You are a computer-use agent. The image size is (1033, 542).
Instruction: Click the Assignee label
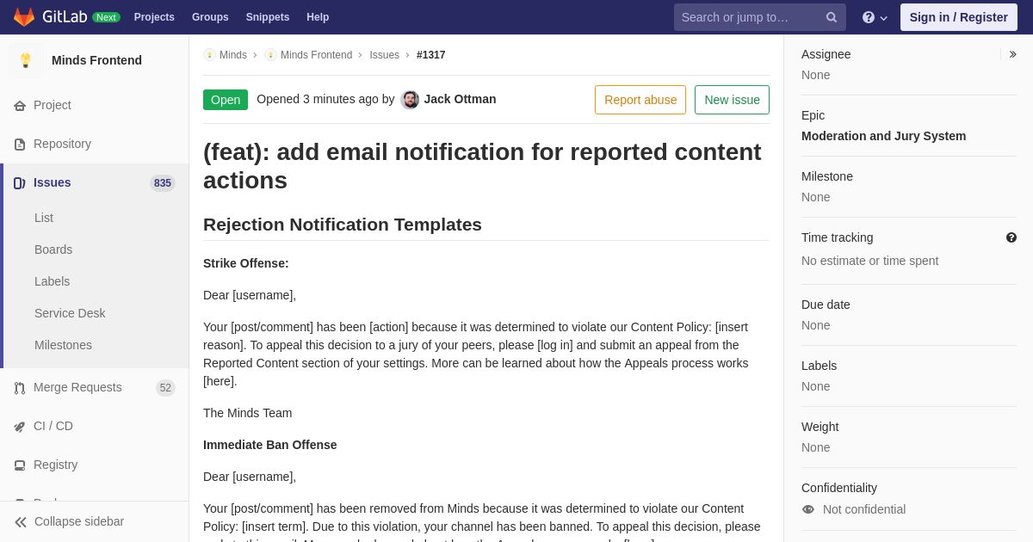(x=826, y=54)
